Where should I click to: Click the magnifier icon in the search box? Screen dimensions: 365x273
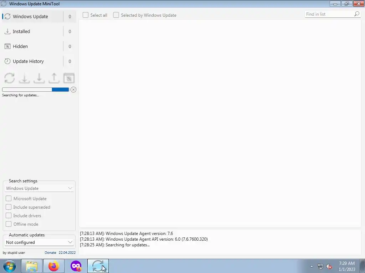point(357,14)
